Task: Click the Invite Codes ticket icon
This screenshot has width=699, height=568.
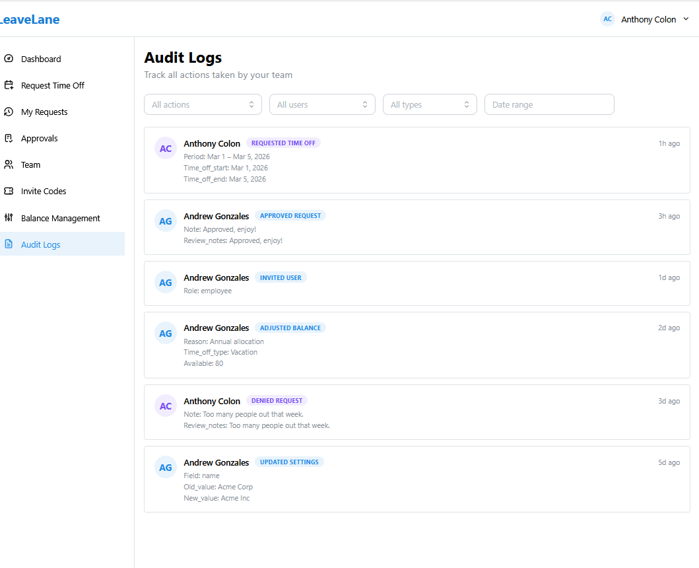Action: (x=9, y=191)
